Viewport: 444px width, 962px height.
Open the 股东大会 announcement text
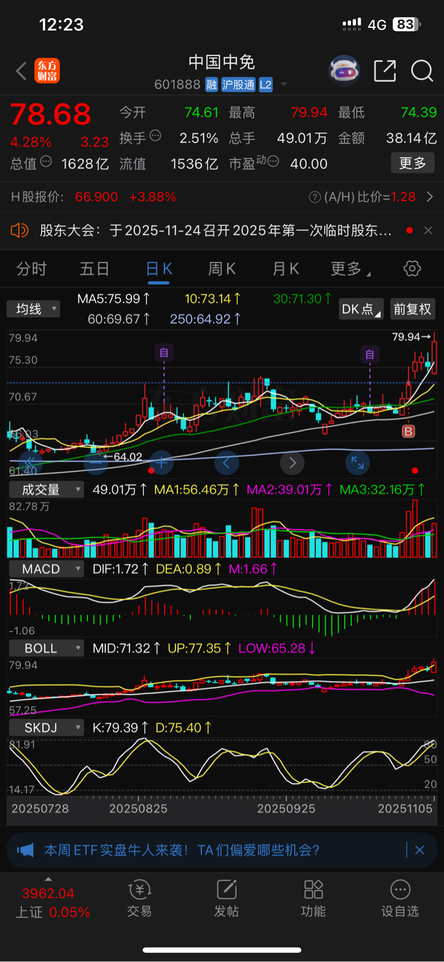(x=216, y=230)
